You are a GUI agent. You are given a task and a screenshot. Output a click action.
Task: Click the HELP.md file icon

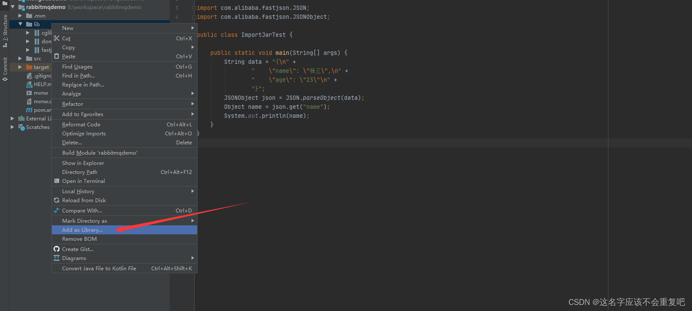pos(29,84)
